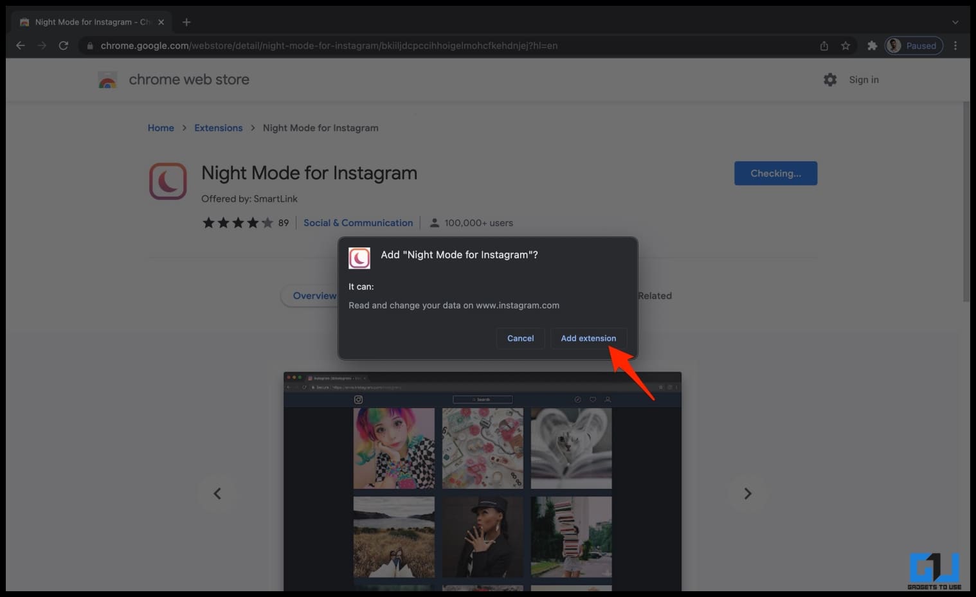
Task: Click the Chrome Web Store logo
Action: pyautogui.click(x=107, y=80)
